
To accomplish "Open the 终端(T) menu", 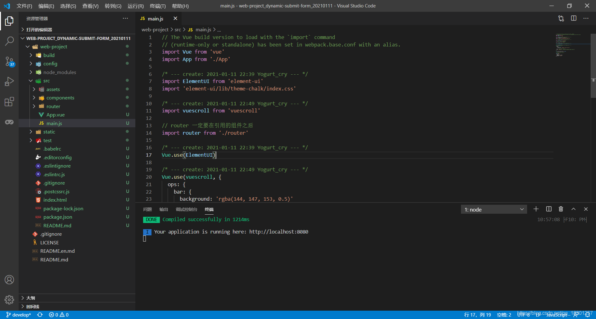I will click(158, 6).
